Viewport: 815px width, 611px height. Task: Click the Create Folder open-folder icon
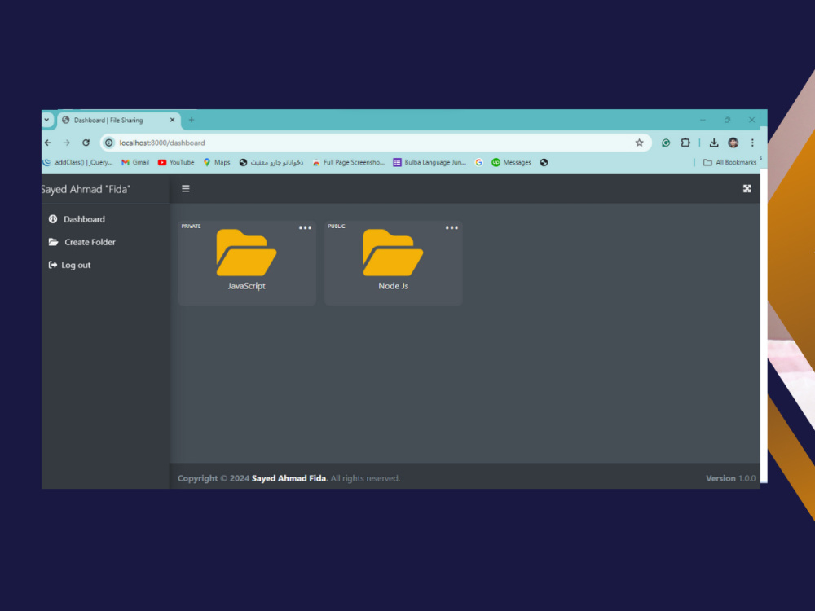[54, 242]
